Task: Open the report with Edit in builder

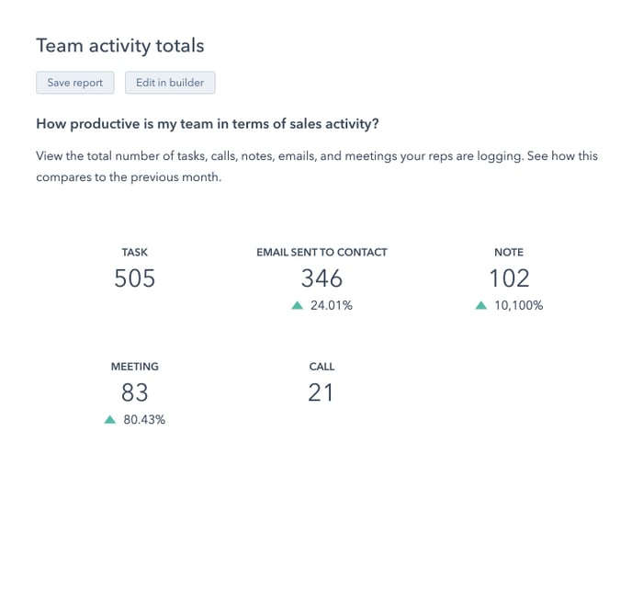Action: coord(170,83)
